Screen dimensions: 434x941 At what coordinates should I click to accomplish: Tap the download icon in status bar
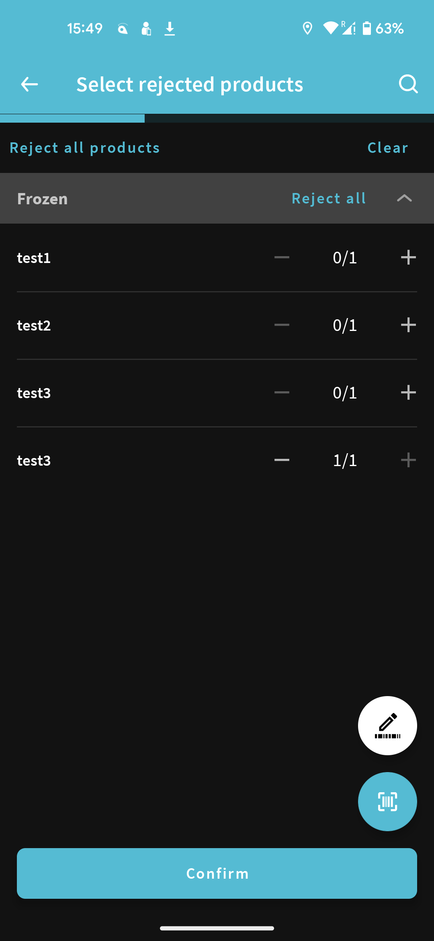(170, 29)
